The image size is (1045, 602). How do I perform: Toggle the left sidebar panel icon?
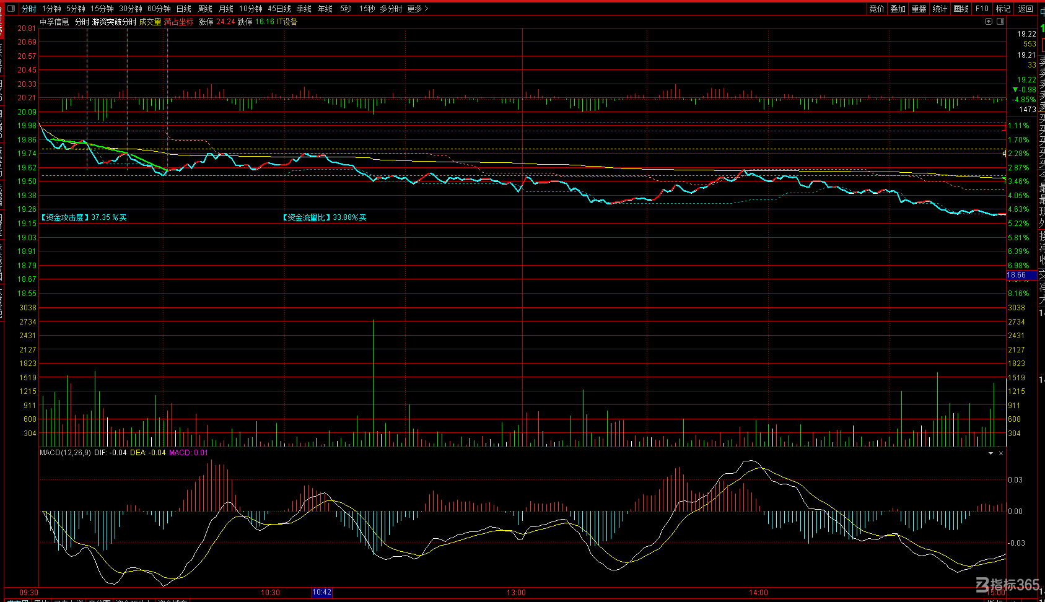coord(12,9)
